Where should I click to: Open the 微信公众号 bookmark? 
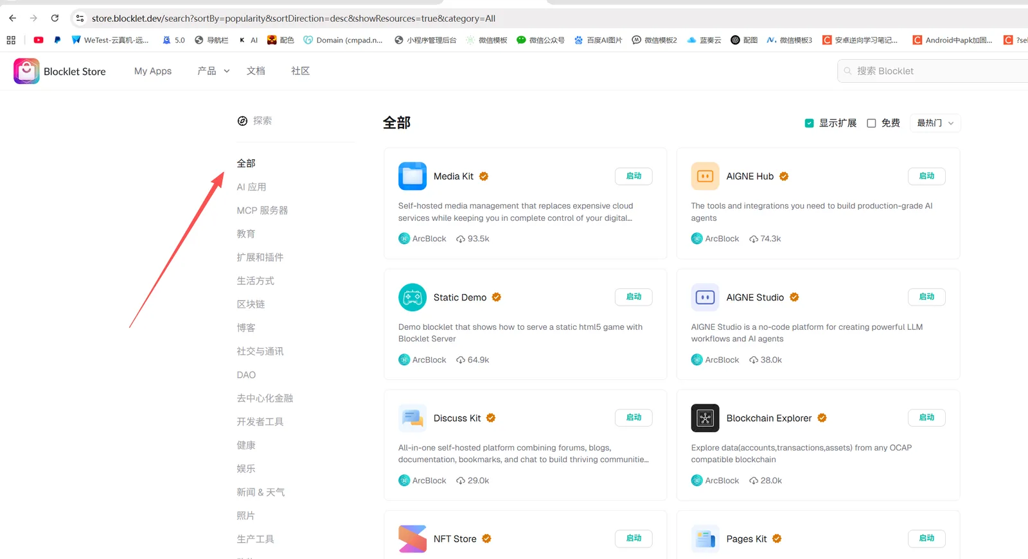click(x=540, y=40)
